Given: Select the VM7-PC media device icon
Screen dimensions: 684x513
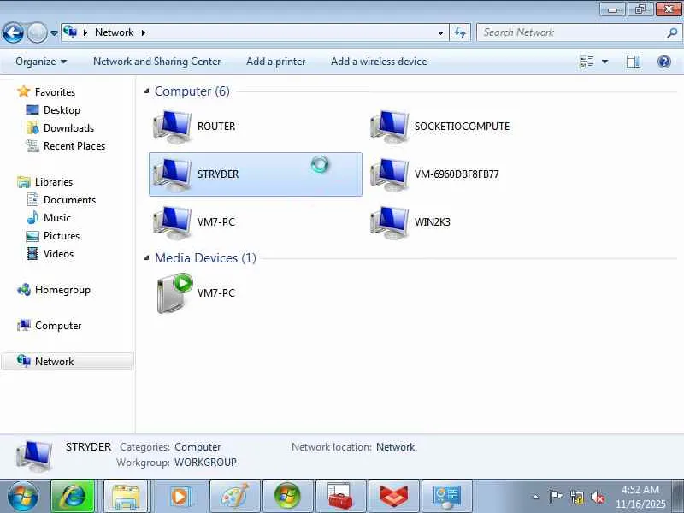Looking at the screenshot, I should pos(174,293).
